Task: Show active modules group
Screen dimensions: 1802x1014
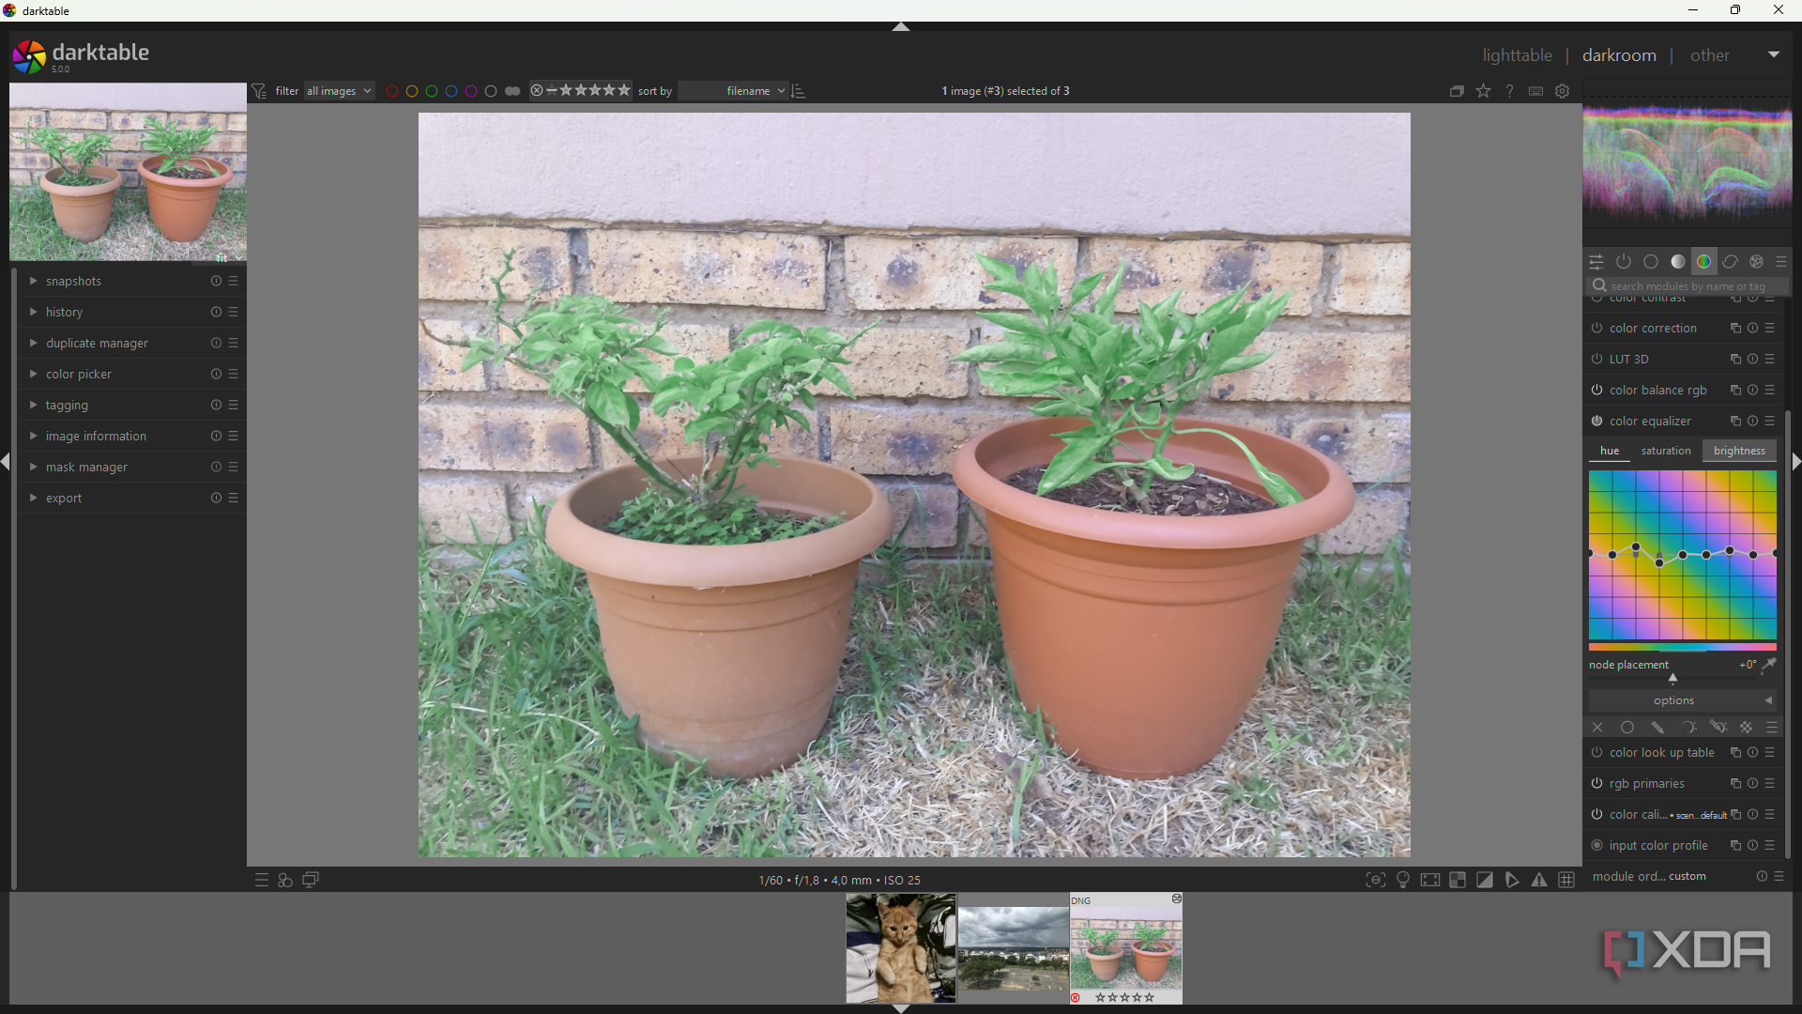Action: click(1624, 262)
